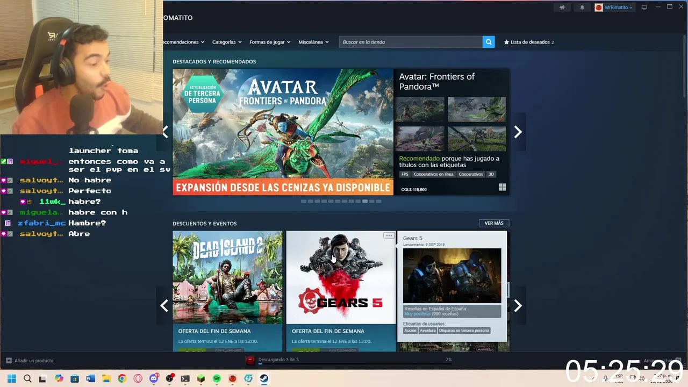
Task: Open Microsoft Word from the taskbar
Action: [90, 378]
